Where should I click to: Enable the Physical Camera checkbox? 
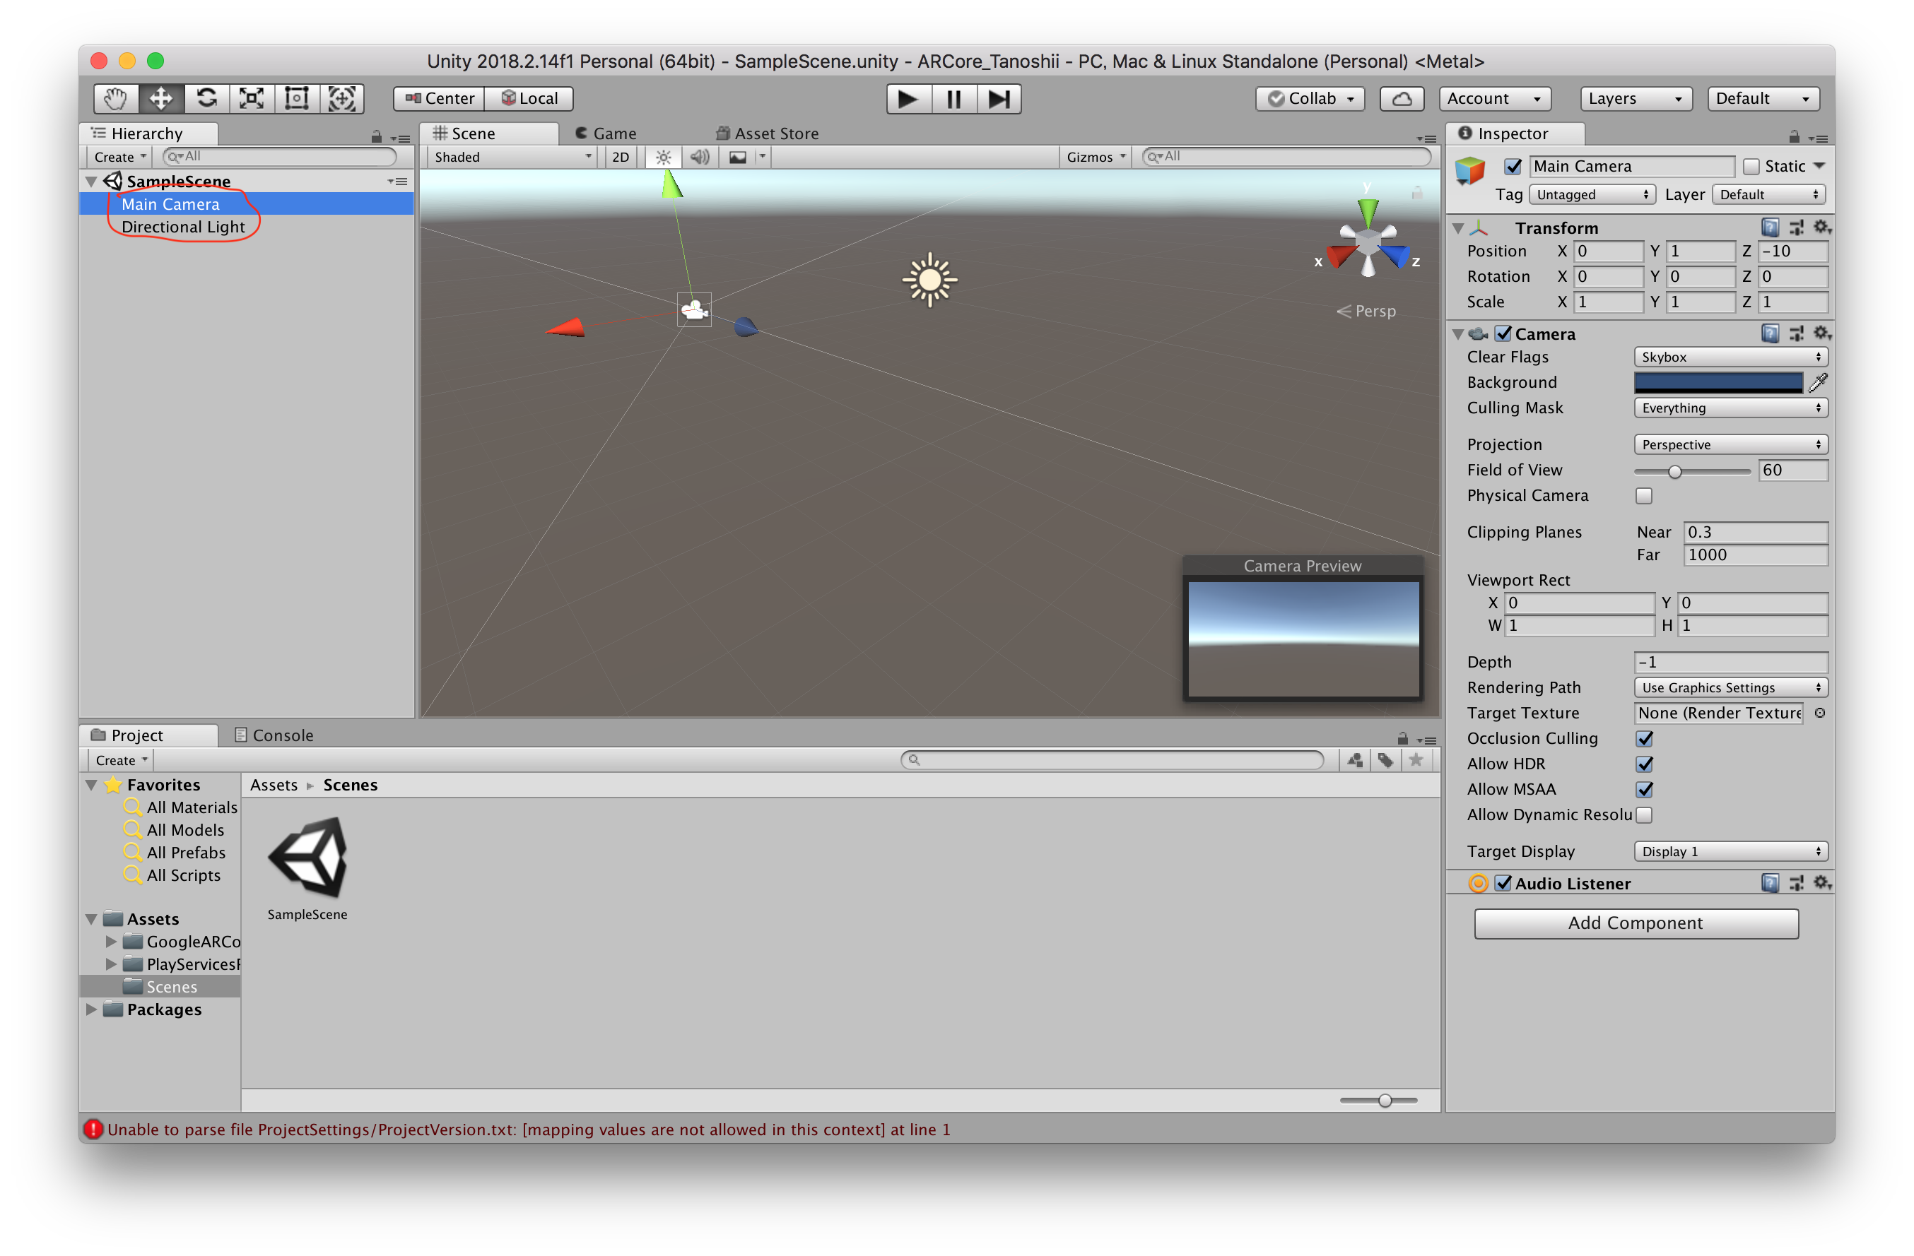coord(1644,496)
